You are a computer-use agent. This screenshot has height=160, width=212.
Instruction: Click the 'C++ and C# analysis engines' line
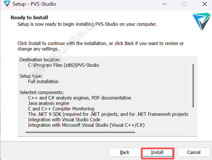coord(80,98)
